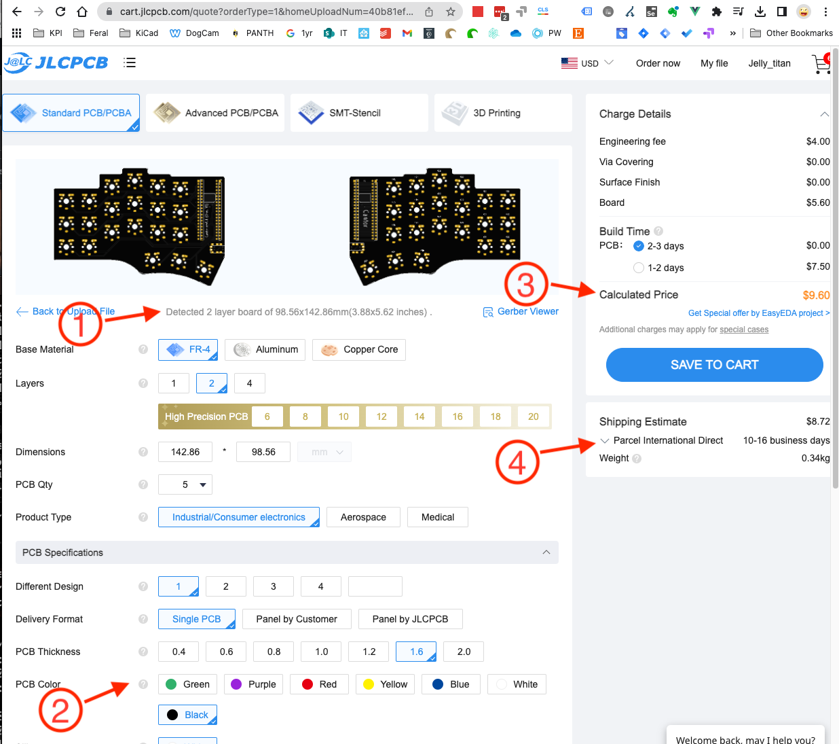Viewport: 839px width, 744px height.
Task: Open the Gerber Viewer link
Action: coord(521,312)
